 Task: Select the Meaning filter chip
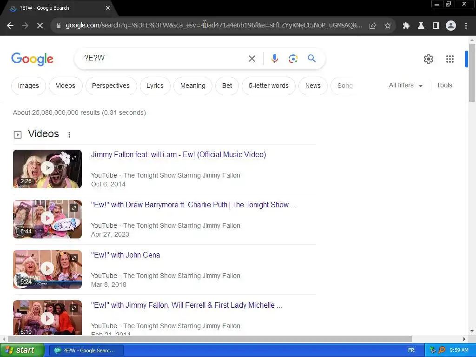pyautogui.click(x=193, y=86)
